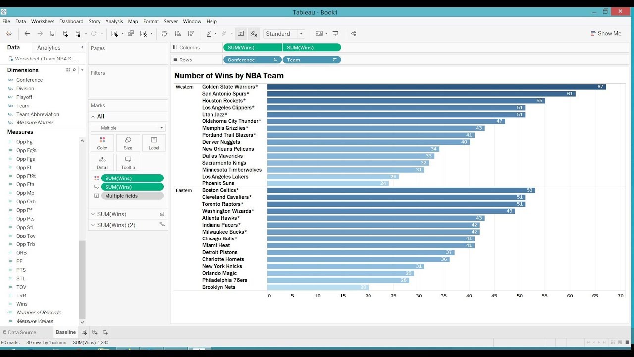This screenshot has height=357, width=634.
Task: Save the workbook with the Save icon
Action: (x=53, y=34)
